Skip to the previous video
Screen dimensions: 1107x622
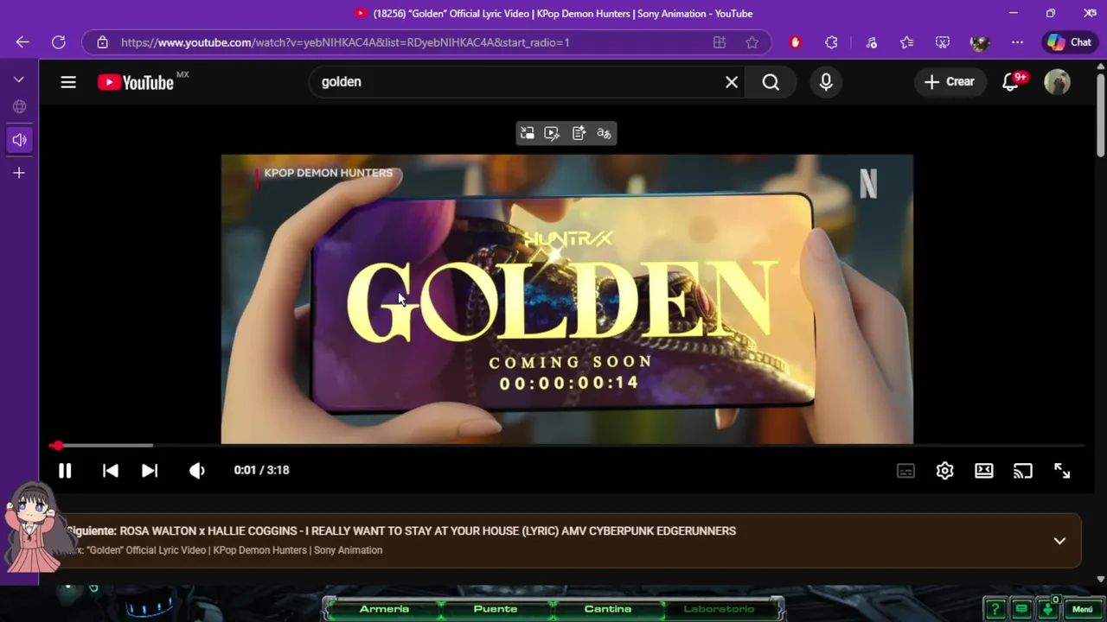(110, 471)
